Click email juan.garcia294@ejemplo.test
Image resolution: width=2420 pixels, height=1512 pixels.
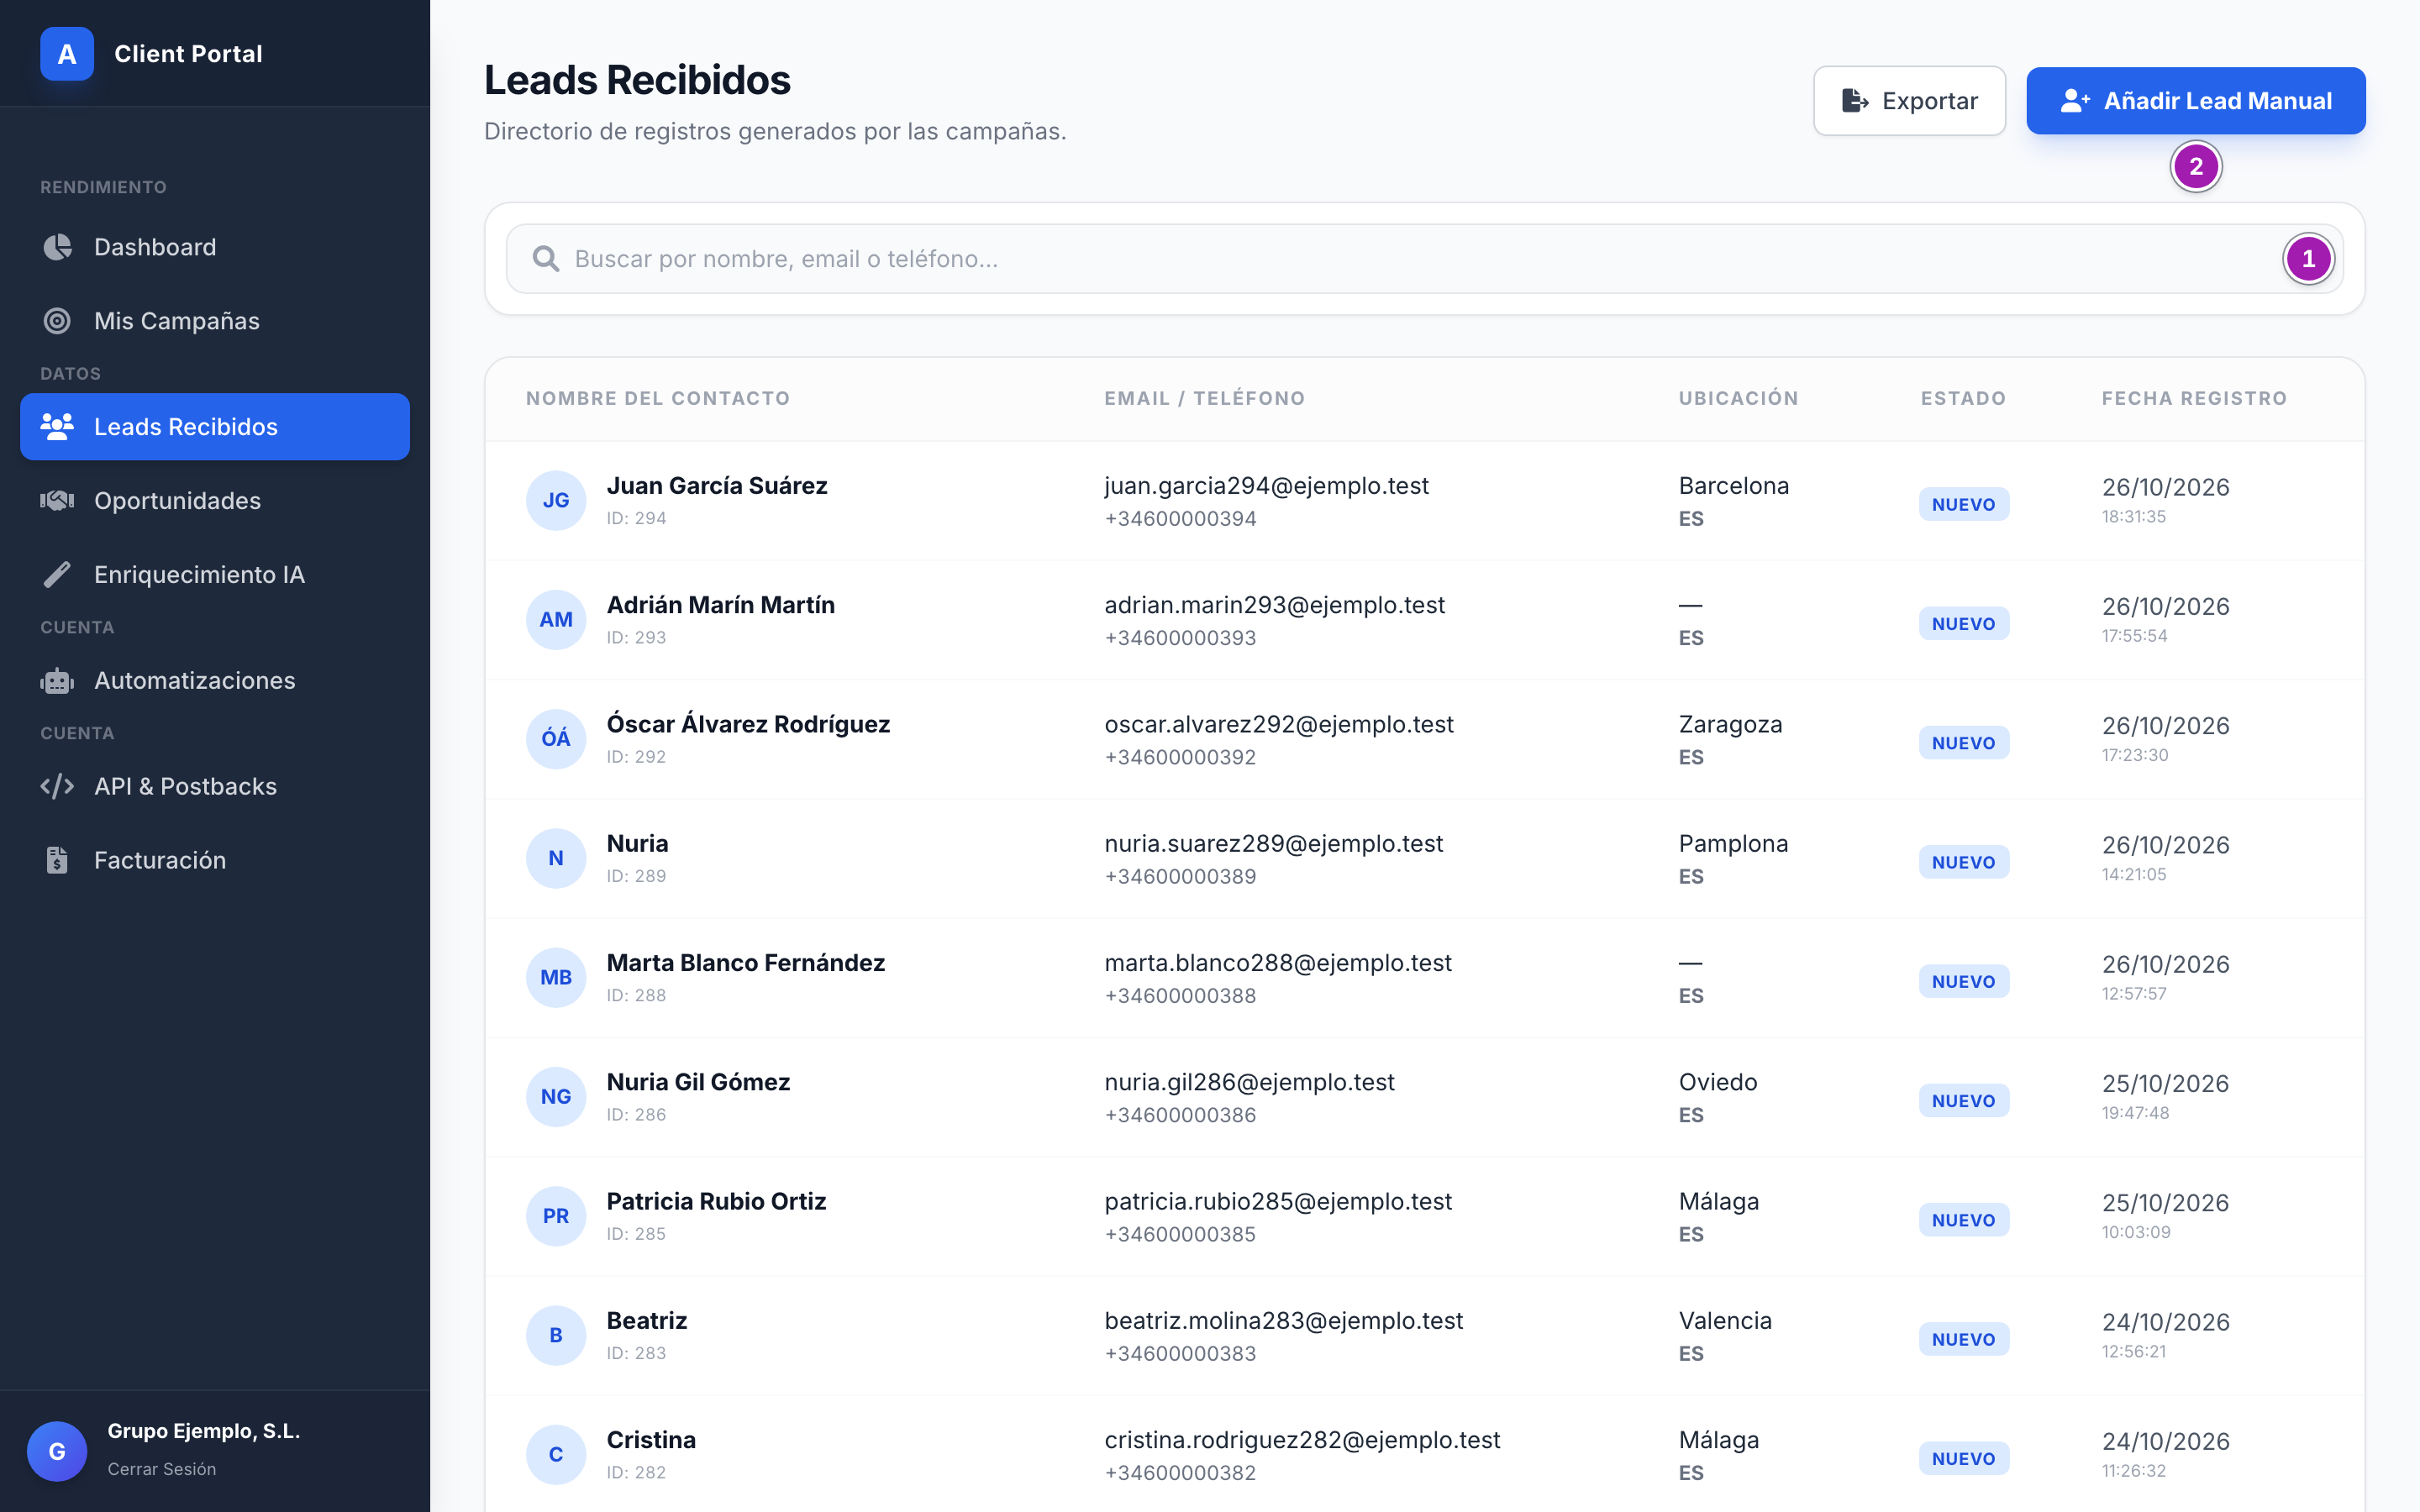click(1266, 486)
